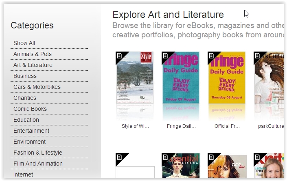Click document icon on Style of Winter cover

coord(119,55)
